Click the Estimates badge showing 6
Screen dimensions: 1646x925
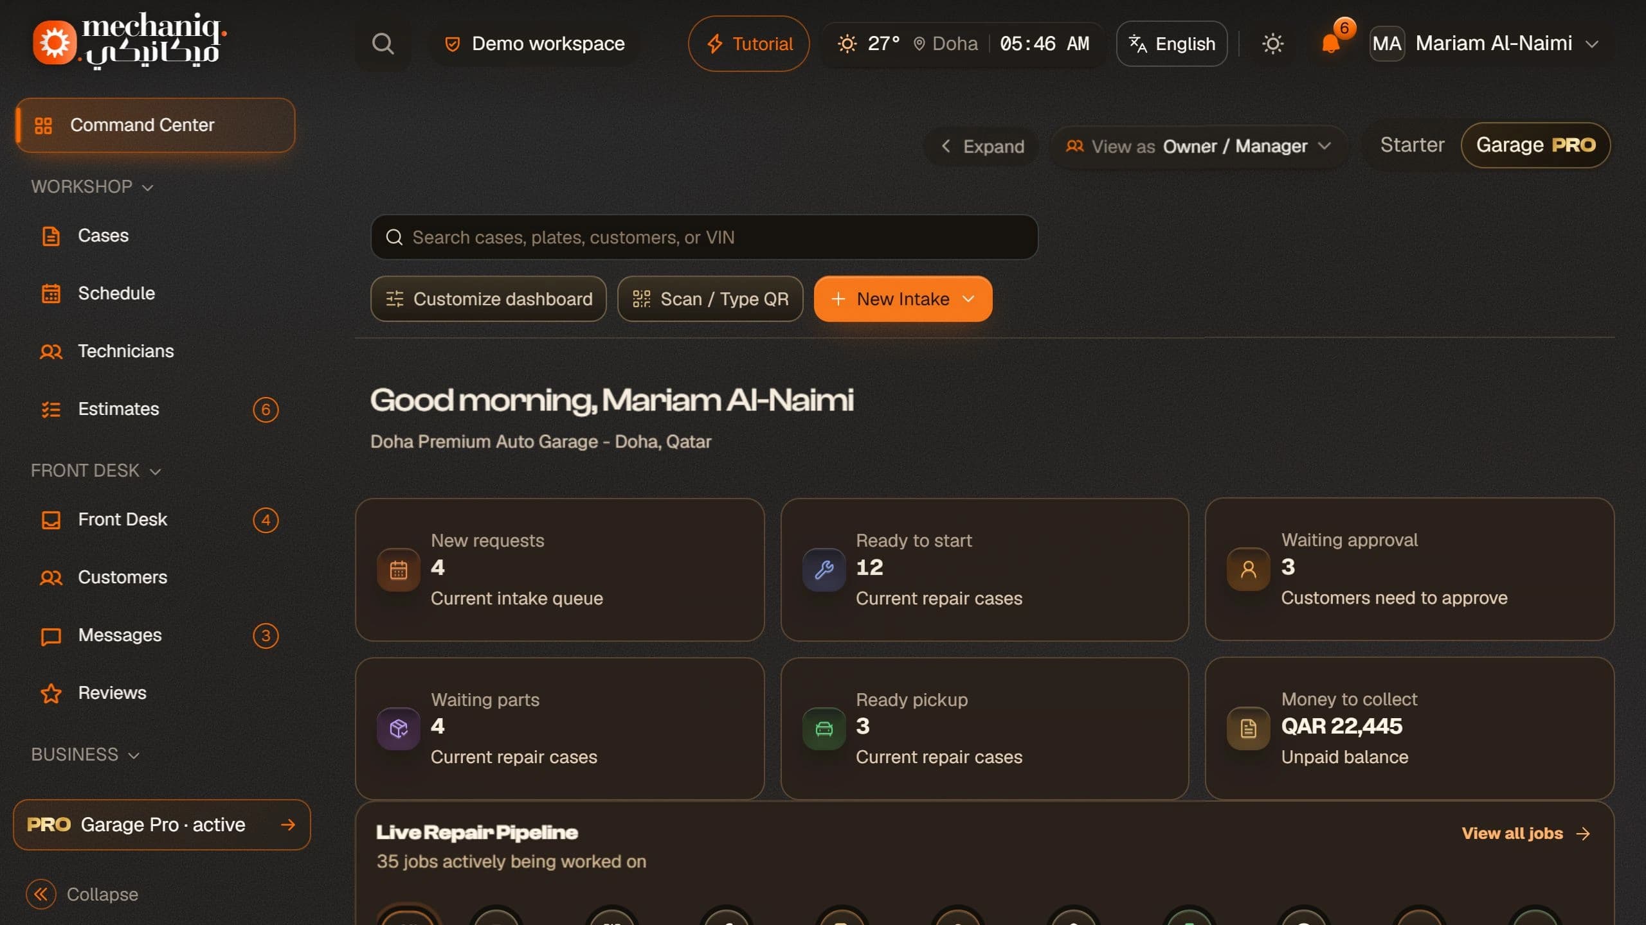click(266, 410)
